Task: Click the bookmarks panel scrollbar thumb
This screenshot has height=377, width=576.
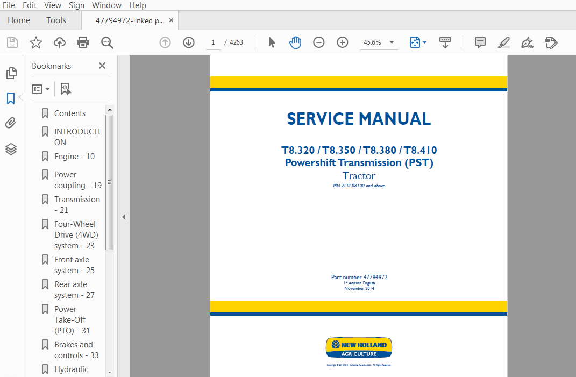Action: [x=110, y=182]
